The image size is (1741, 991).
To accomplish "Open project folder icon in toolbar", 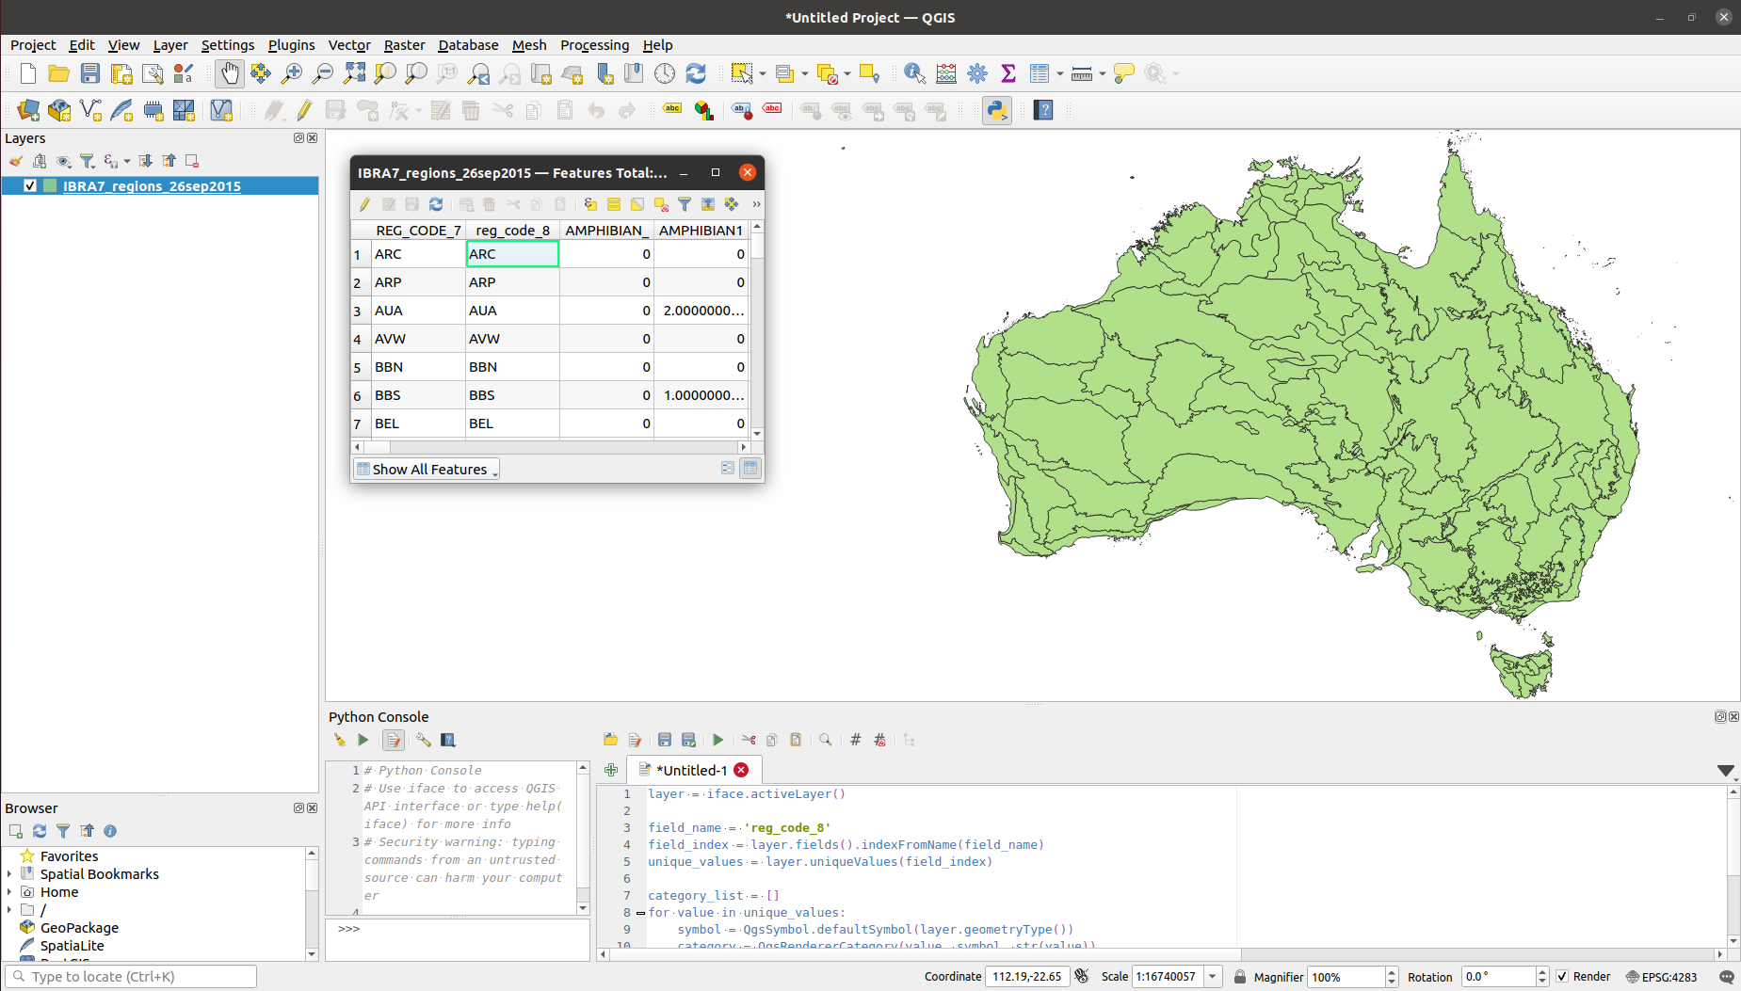I will click(59, 73).
